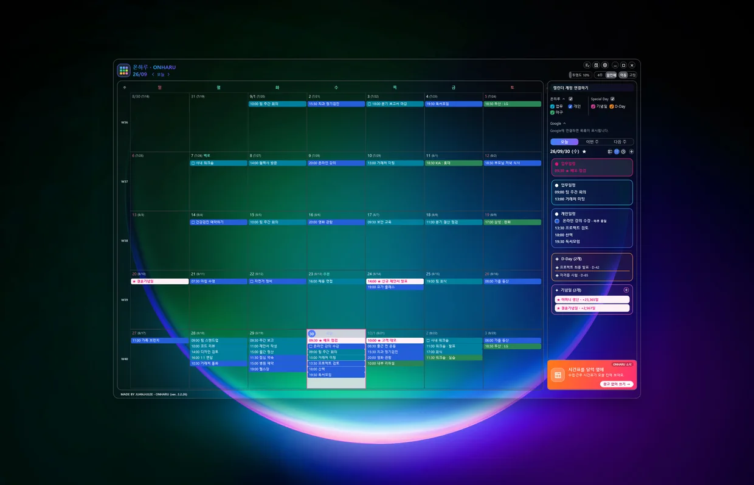Screen dimensions: 754x485
Task: Open 프로젝트 최종 발표 D-42 entry
Action: pos(592,267)
